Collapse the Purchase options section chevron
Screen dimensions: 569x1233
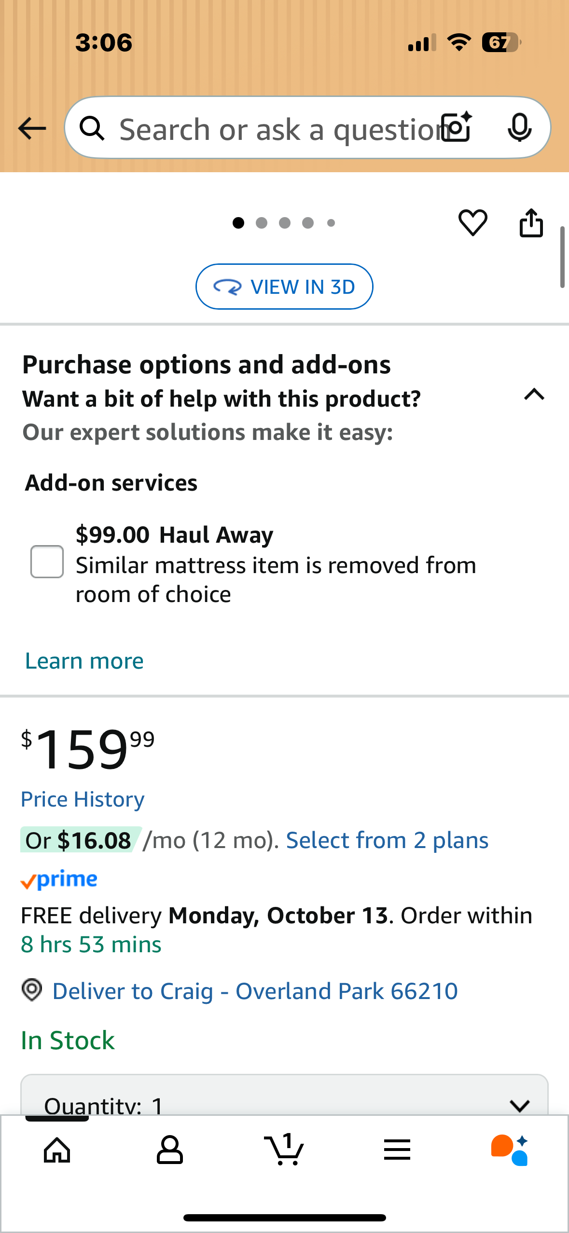(x=534, y=395)
